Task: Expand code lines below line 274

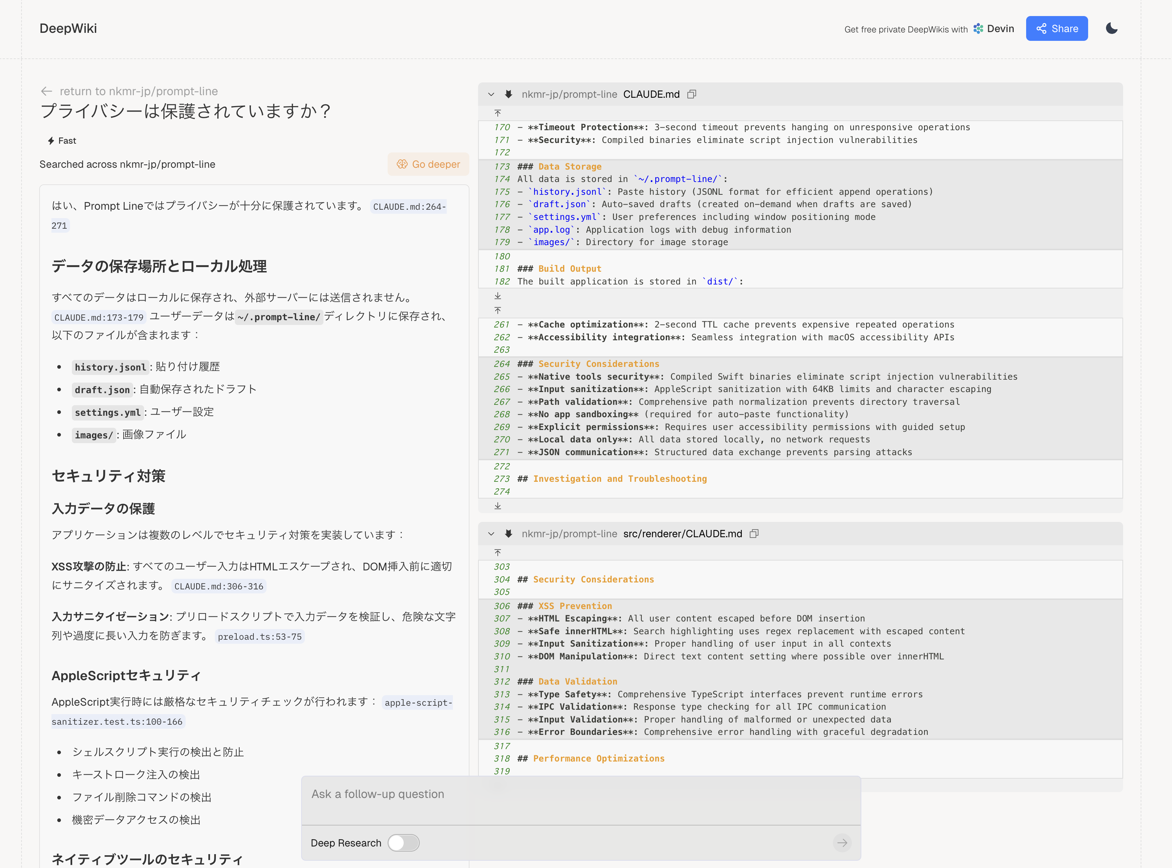Action: (x=497, y=506)
